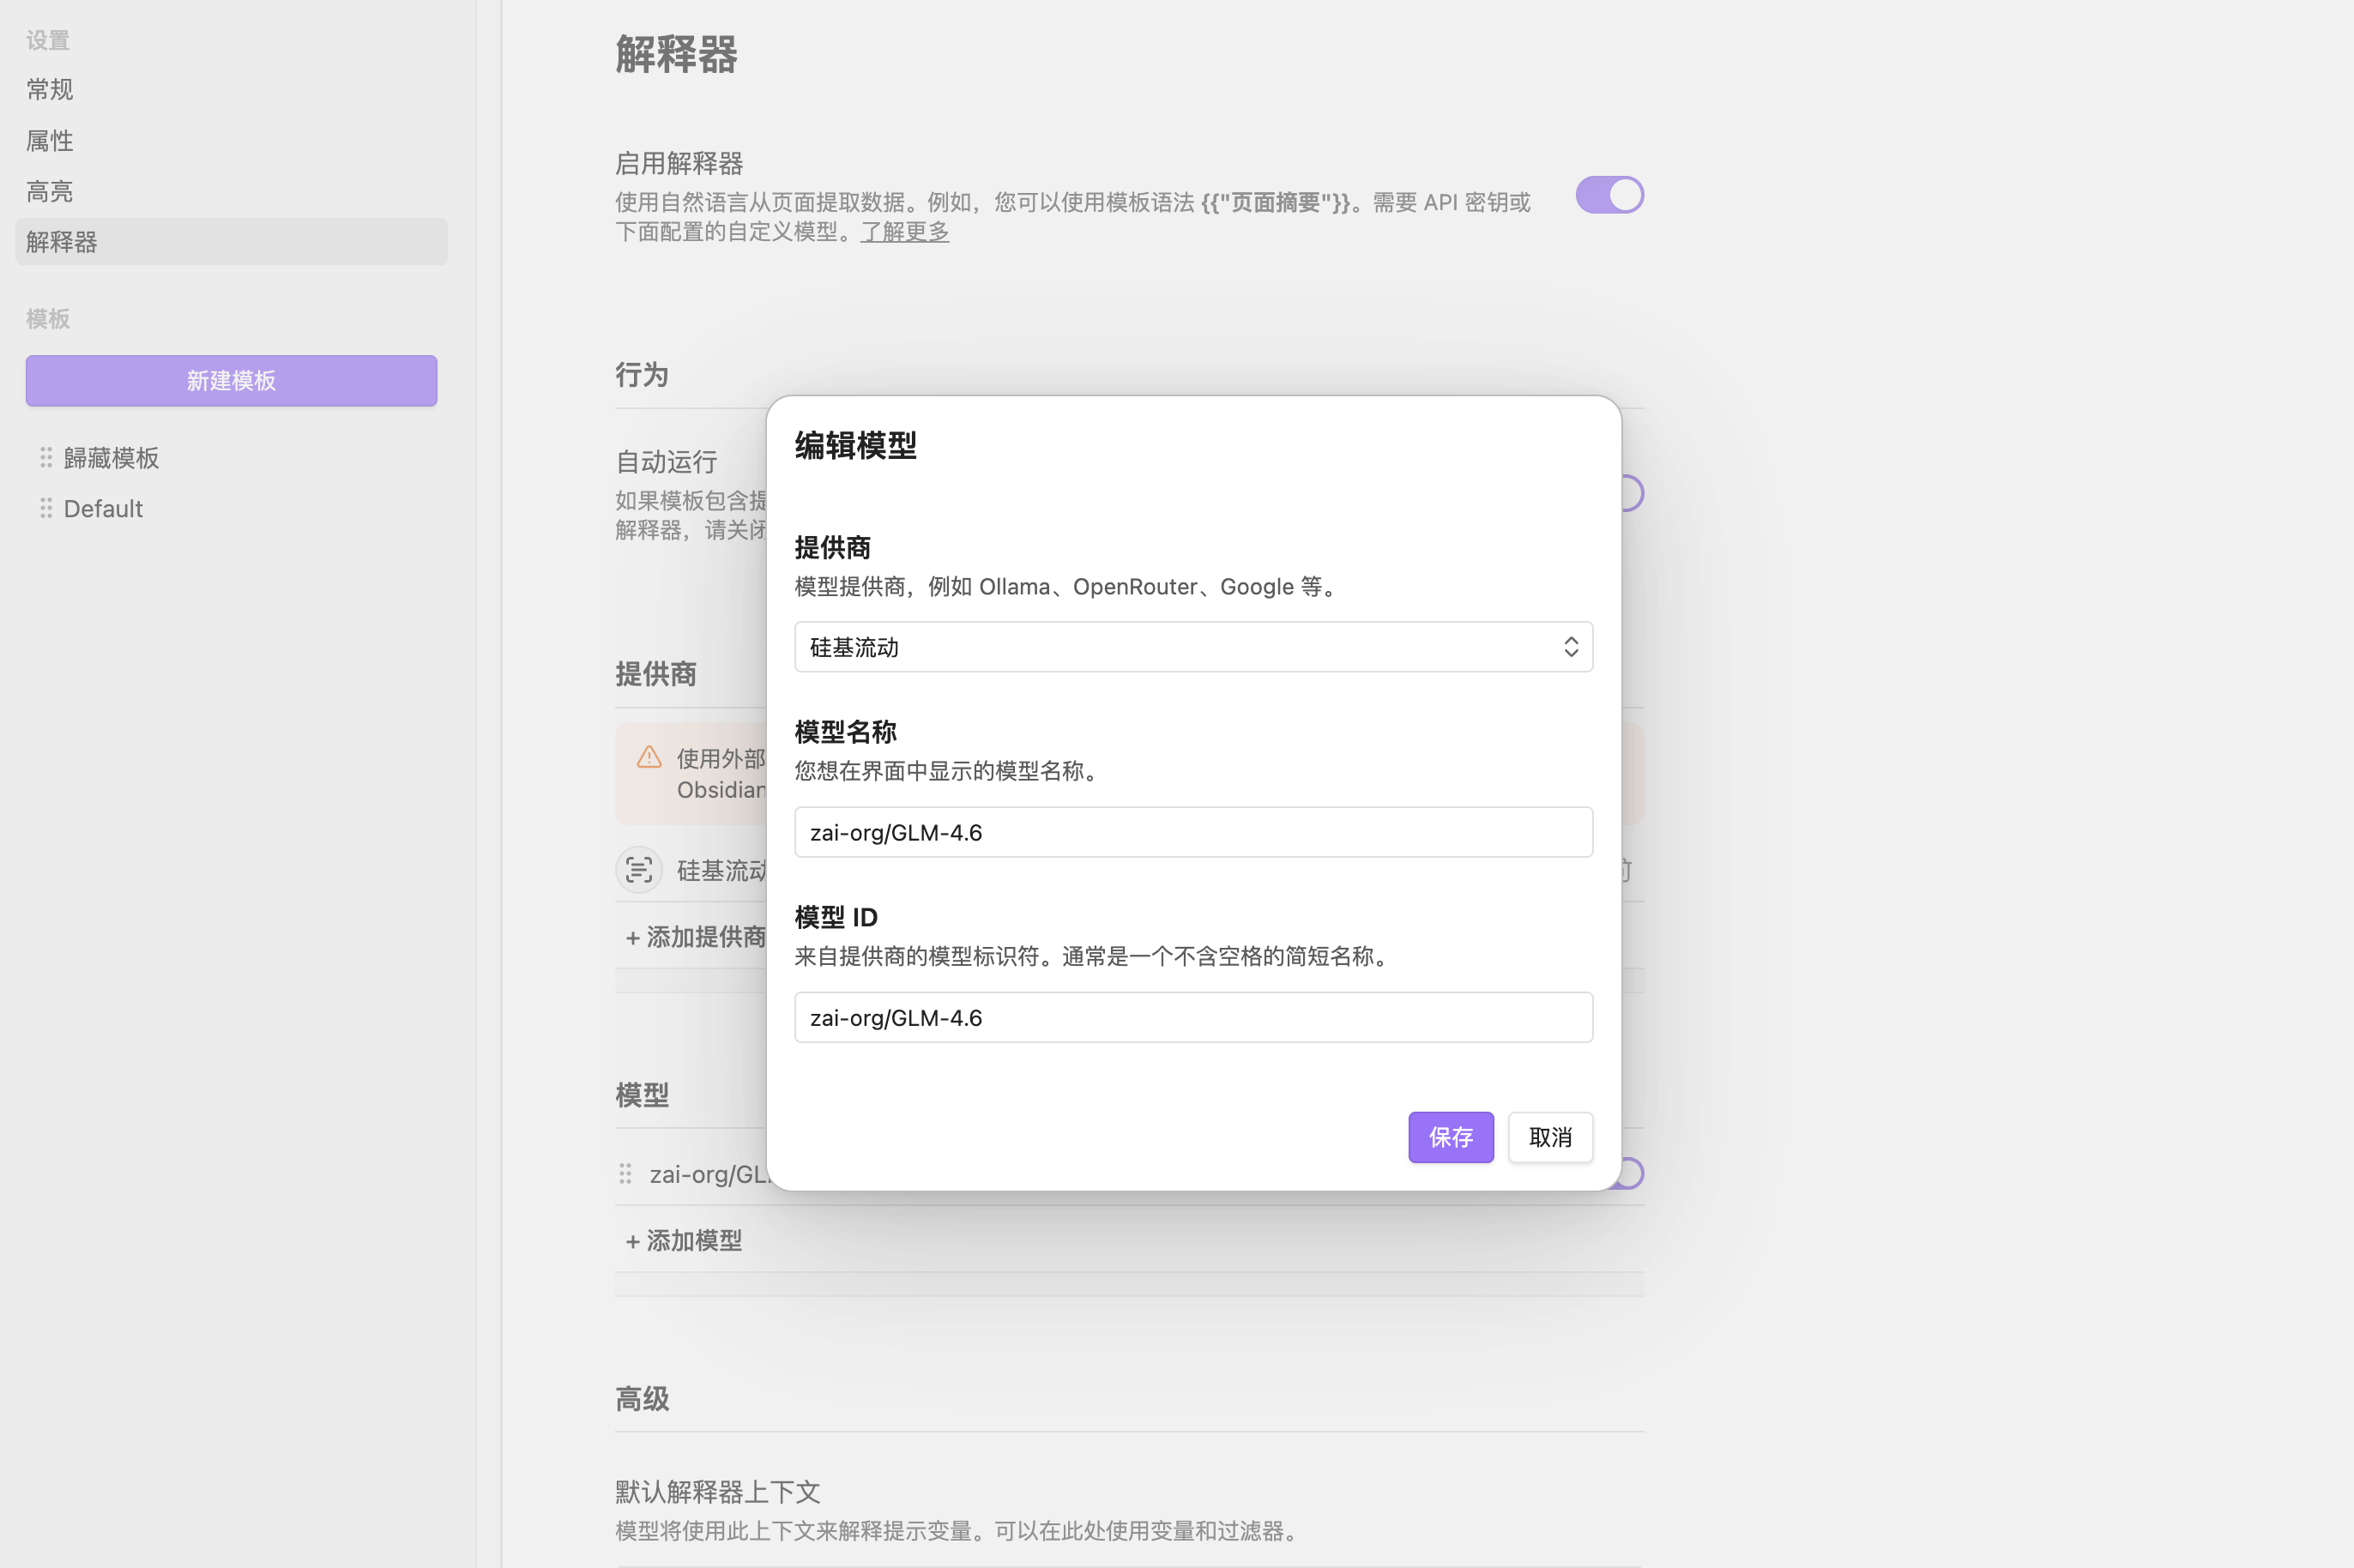Click the 模型 ID input field

[1192, 1017]
